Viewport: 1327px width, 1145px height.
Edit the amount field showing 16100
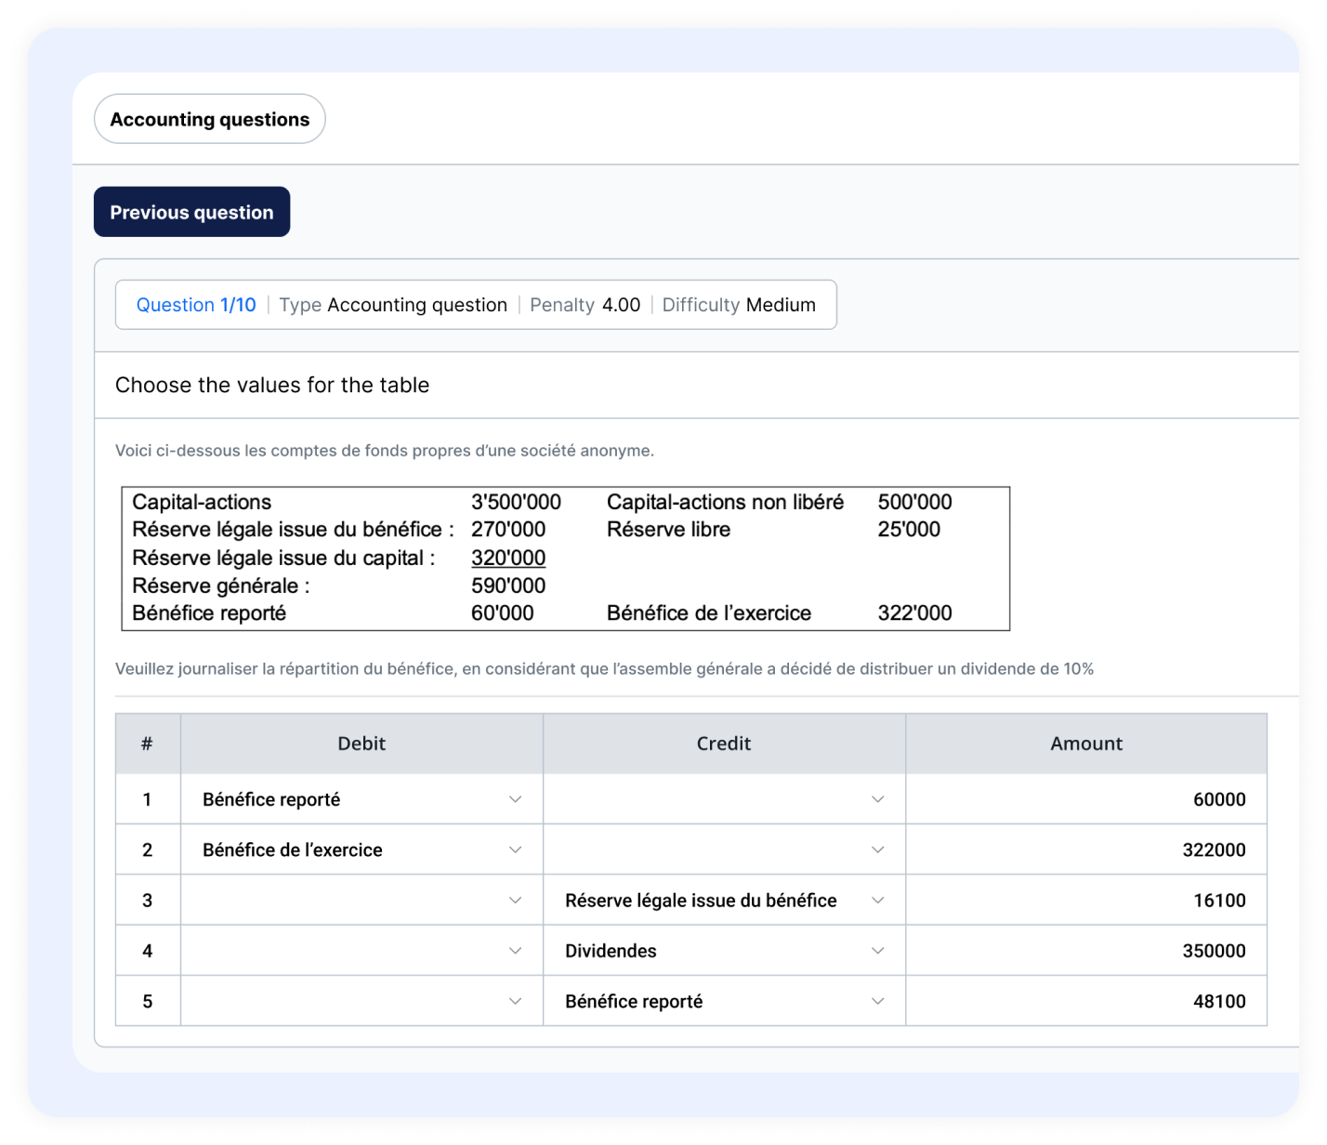click(x=1085, y=900)
